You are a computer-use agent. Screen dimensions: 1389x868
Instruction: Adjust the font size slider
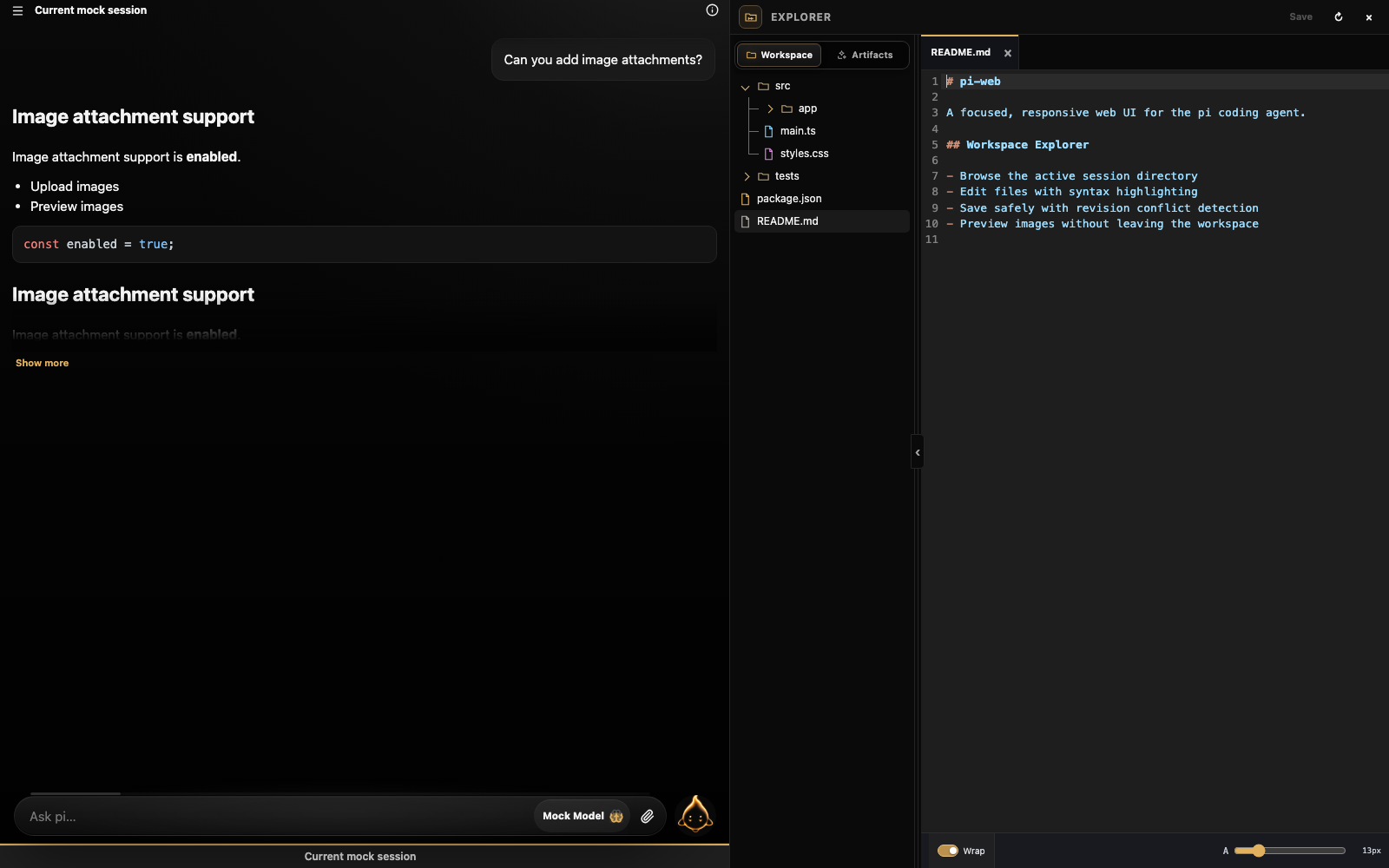[1290, 851]
